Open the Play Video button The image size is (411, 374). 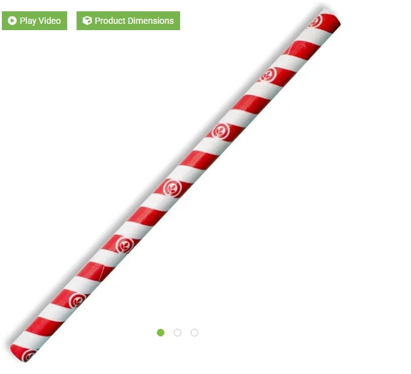pyautogui.click(x=35, y=21)
